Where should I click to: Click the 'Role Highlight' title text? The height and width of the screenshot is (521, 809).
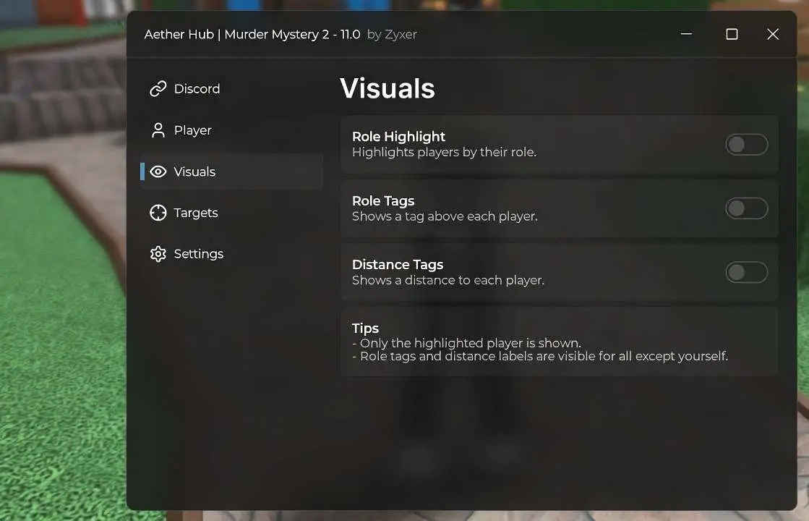tap(398, 136)
